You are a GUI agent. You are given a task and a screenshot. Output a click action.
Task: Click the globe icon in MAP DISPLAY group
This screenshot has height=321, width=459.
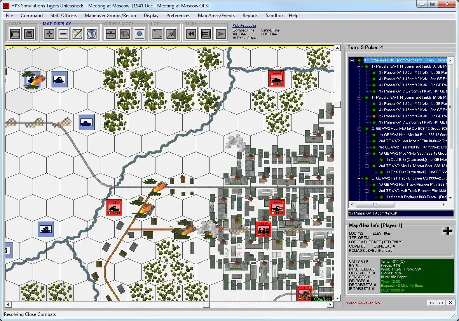(x=91, y=34)
